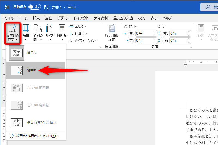Click the ハイフネーション bc icon

pos(71,41)
